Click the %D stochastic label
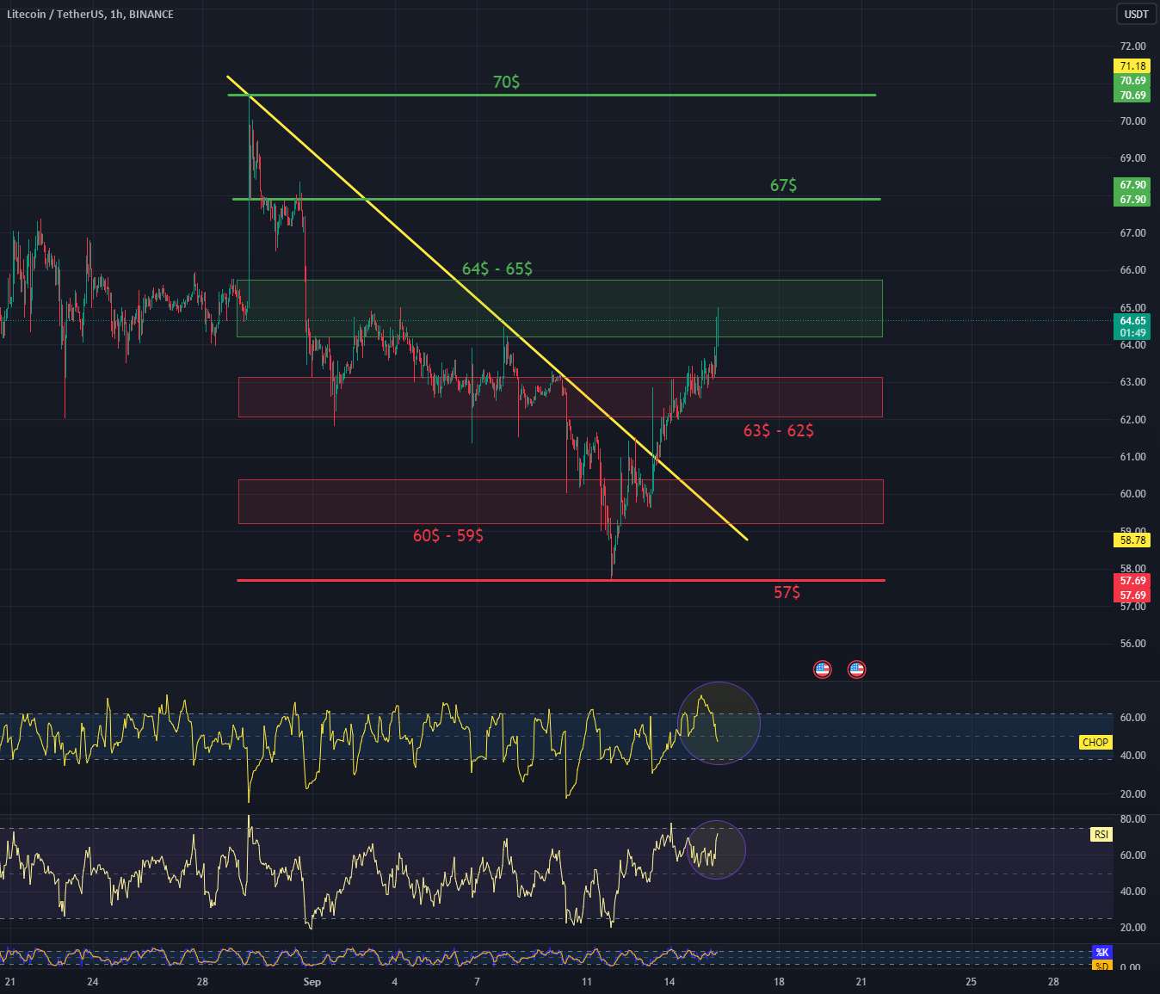 coord(1101,966)
